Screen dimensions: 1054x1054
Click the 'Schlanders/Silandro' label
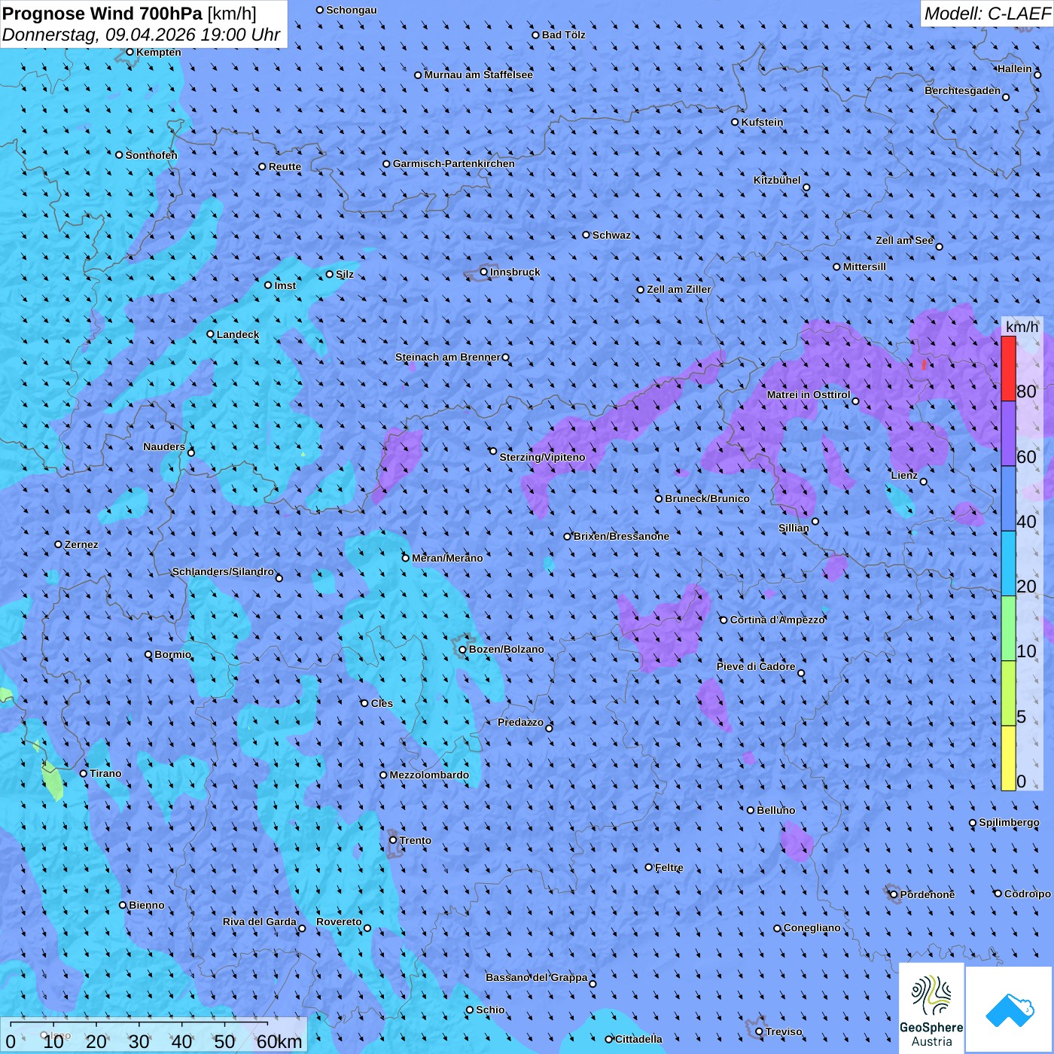point(223,571)
